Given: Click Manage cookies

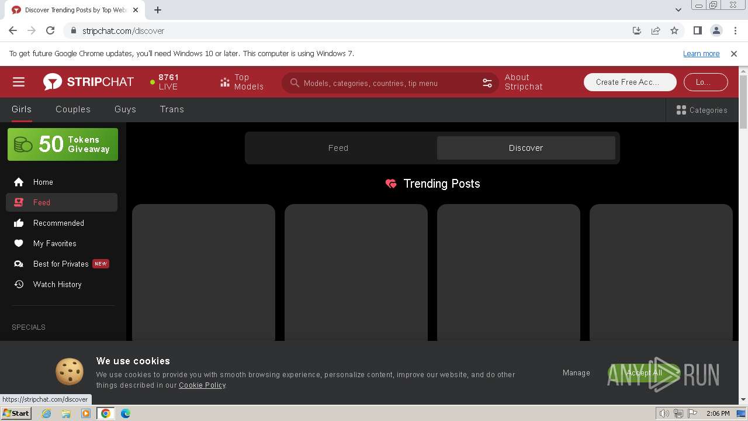Looking at the screenshot, I should point(576,372).
